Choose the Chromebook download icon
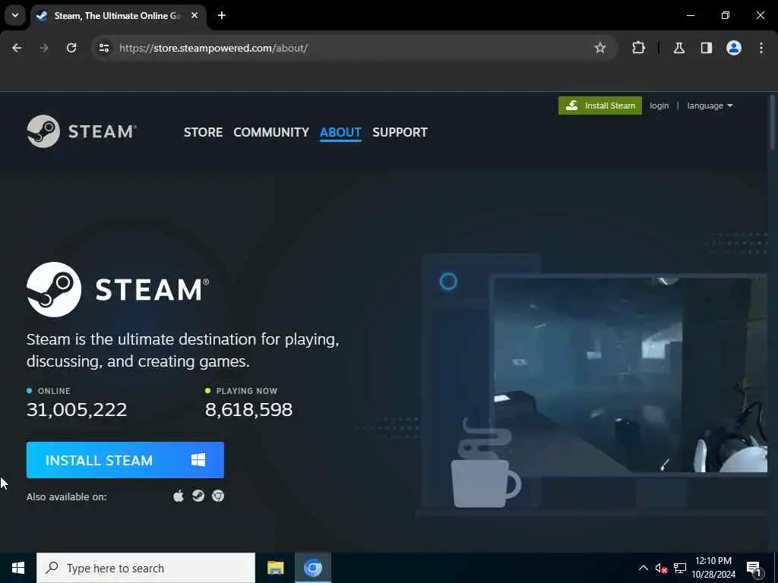 218,496
